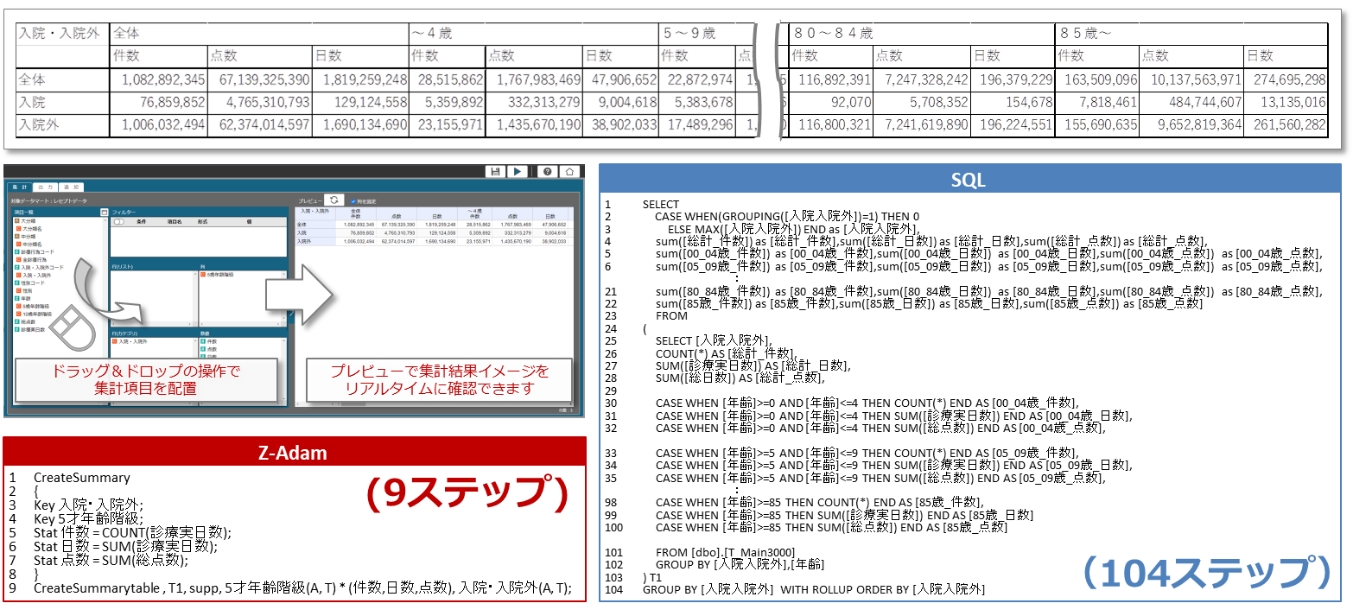Click the Stat 点数 = SUM(総点数); line
The image size is (1353, 616).
tap(110, 560)
